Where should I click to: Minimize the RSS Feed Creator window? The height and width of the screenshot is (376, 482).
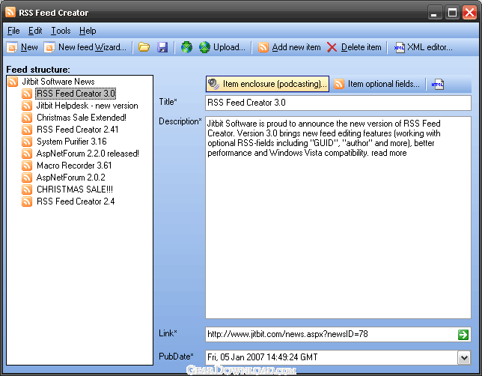click(x=434, y=13)
